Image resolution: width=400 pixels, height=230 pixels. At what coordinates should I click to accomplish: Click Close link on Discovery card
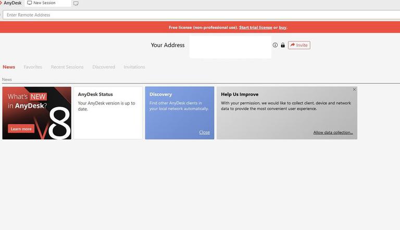(204, 132)
